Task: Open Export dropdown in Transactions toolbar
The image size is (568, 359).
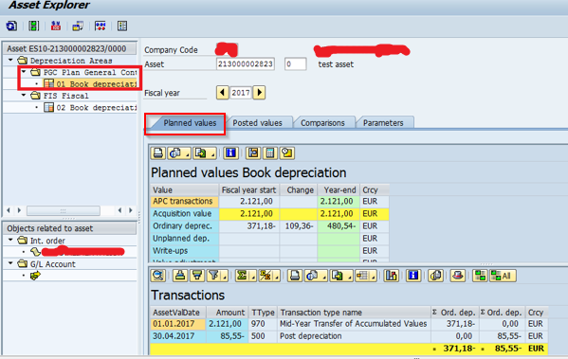Action: (x=340, y=276)
